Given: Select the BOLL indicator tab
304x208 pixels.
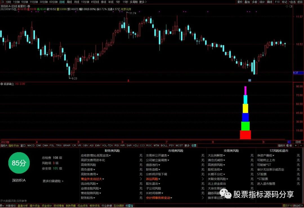Looking at the screenshot, I should click(164, 146).
